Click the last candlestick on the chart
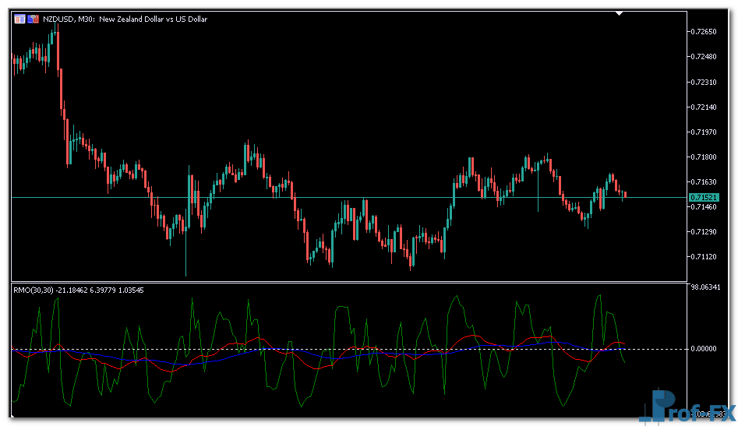Viewport: 738px width, 426px height. click(625, 195)
